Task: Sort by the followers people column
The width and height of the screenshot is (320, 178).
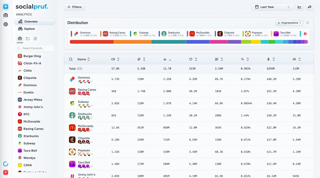Action: coord(297,59)
